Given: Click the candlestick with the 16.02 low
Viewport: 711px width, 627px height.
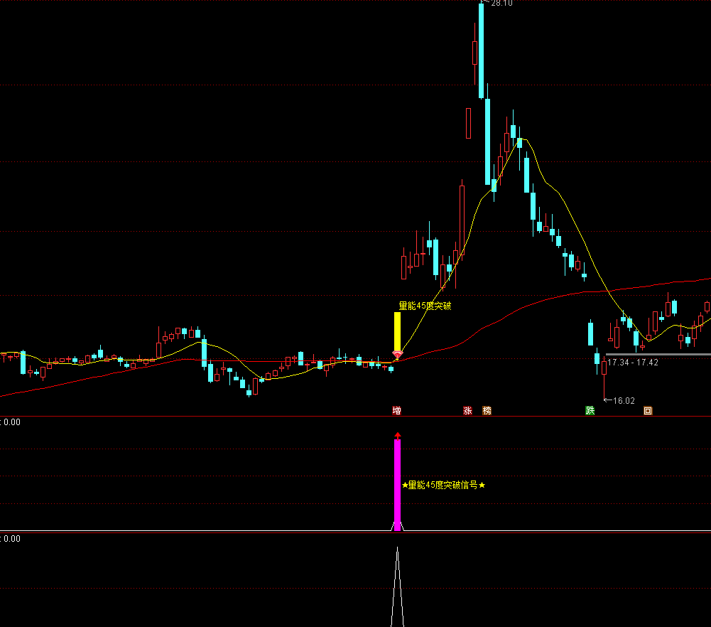Looking at the screenshot, I should coord(604,368).
